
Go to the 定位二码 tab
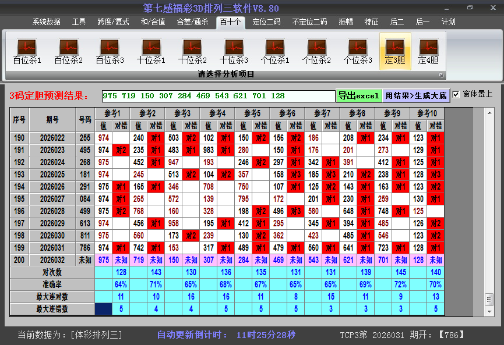click(x=266, y=22)
